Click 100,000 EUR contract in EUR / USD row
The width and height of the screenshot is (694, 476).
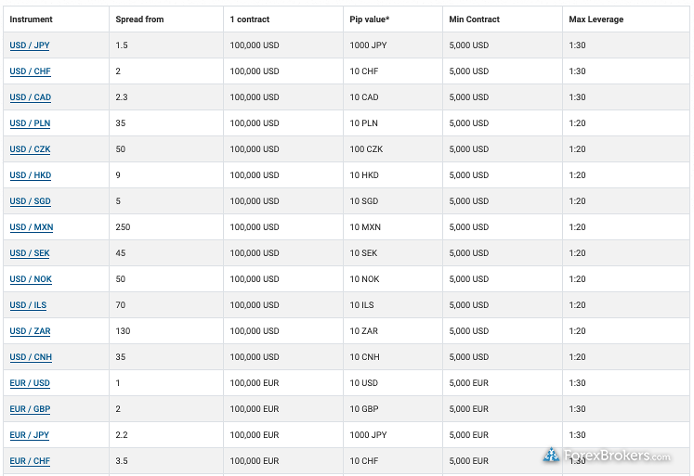[x=255, y=383]
